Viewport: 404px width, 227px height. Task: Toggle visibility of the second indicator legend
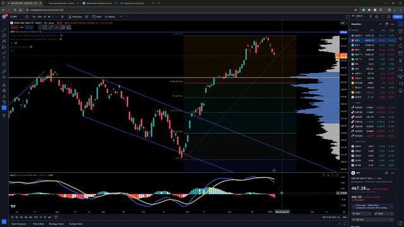61,39
